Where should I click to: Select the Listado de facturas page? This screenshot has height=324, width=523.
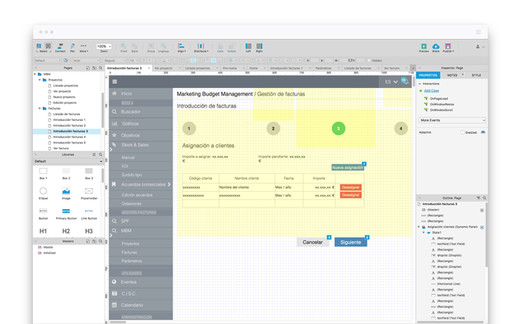pos(66,114)
